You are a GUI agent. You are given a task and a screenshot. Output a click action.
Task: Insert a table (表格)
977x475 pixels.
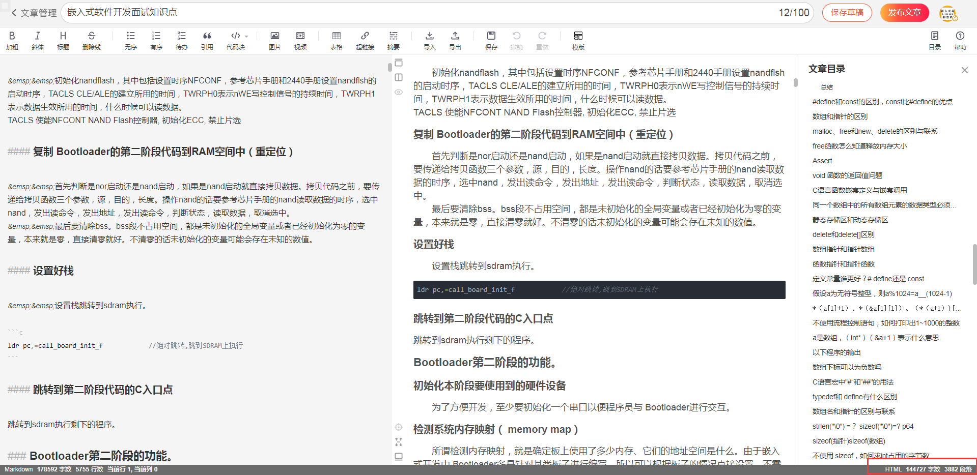pyautogui.click(x=337, y=40)
